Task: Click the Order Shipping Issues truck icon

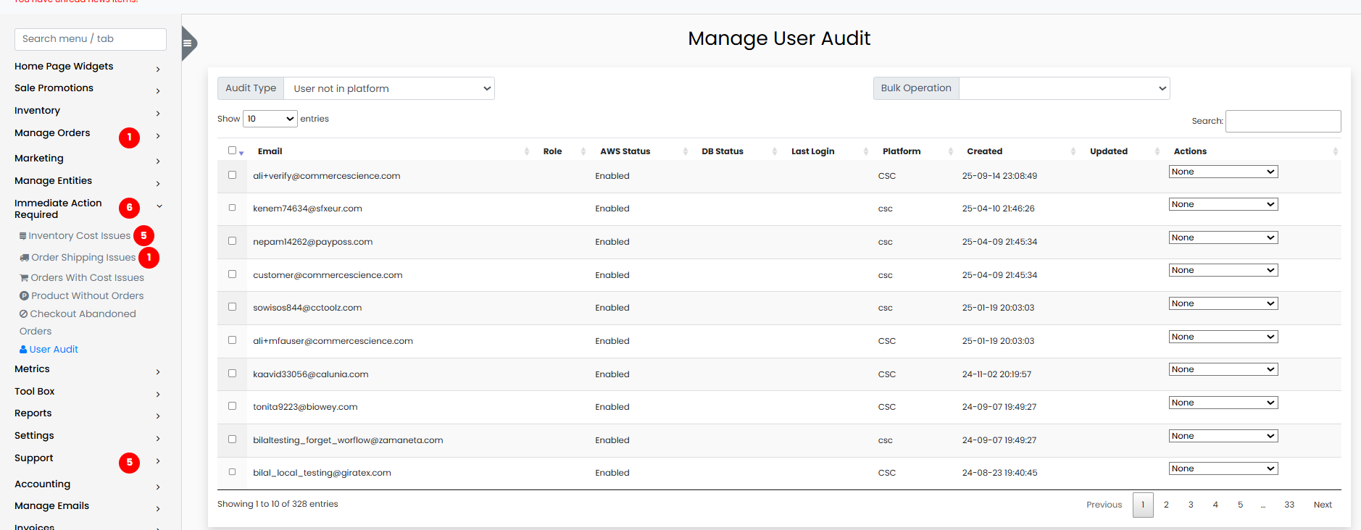Action: (x=25, y=258)
